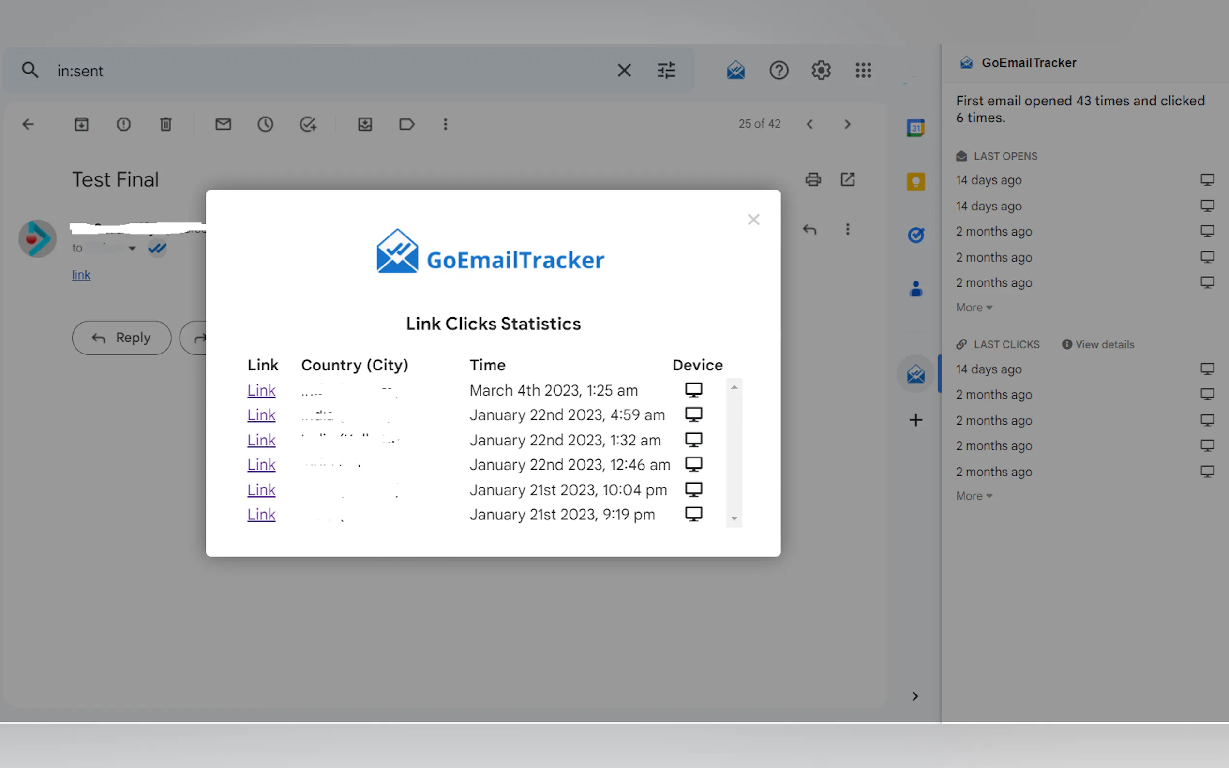Viewport: 1229px width, 768px height.
Task: Click View details beside Last Clicks
Action: click(x=1098, y=344)
